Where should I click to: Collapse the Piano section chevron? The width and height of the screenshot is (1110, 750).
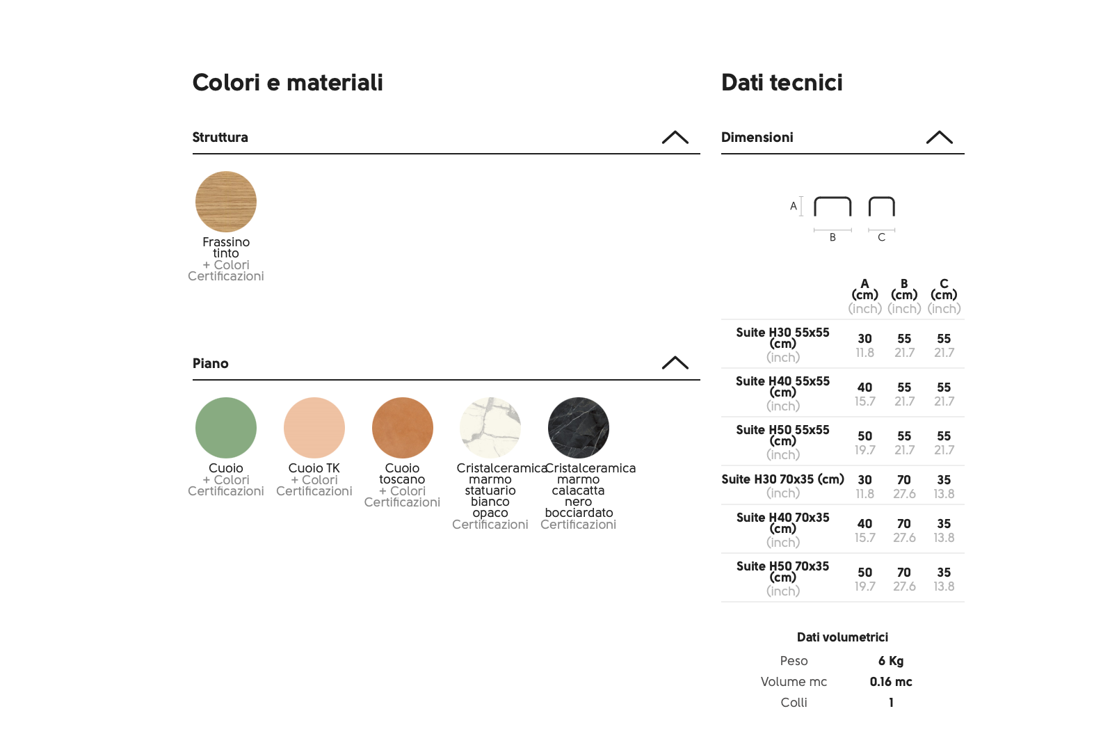[x=675, y=362]
